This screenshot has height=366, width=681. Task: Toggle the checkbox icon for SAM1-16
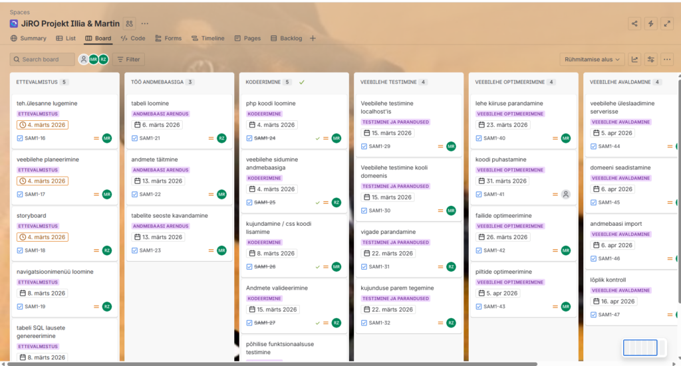click(x=20, y=138)
